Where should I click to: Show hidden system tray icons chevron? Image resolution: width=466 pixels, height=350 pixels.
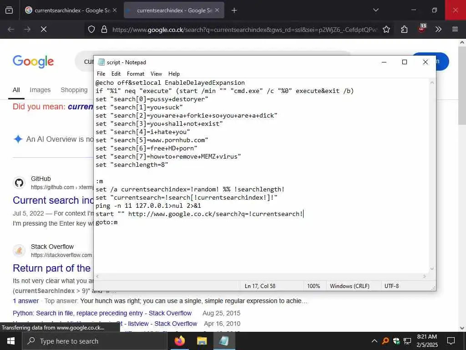click(x=375, y=341)
